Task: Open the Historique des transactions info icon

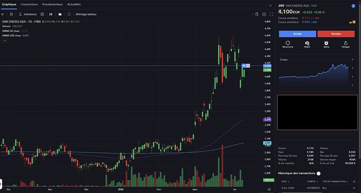Action: (319, 174)
